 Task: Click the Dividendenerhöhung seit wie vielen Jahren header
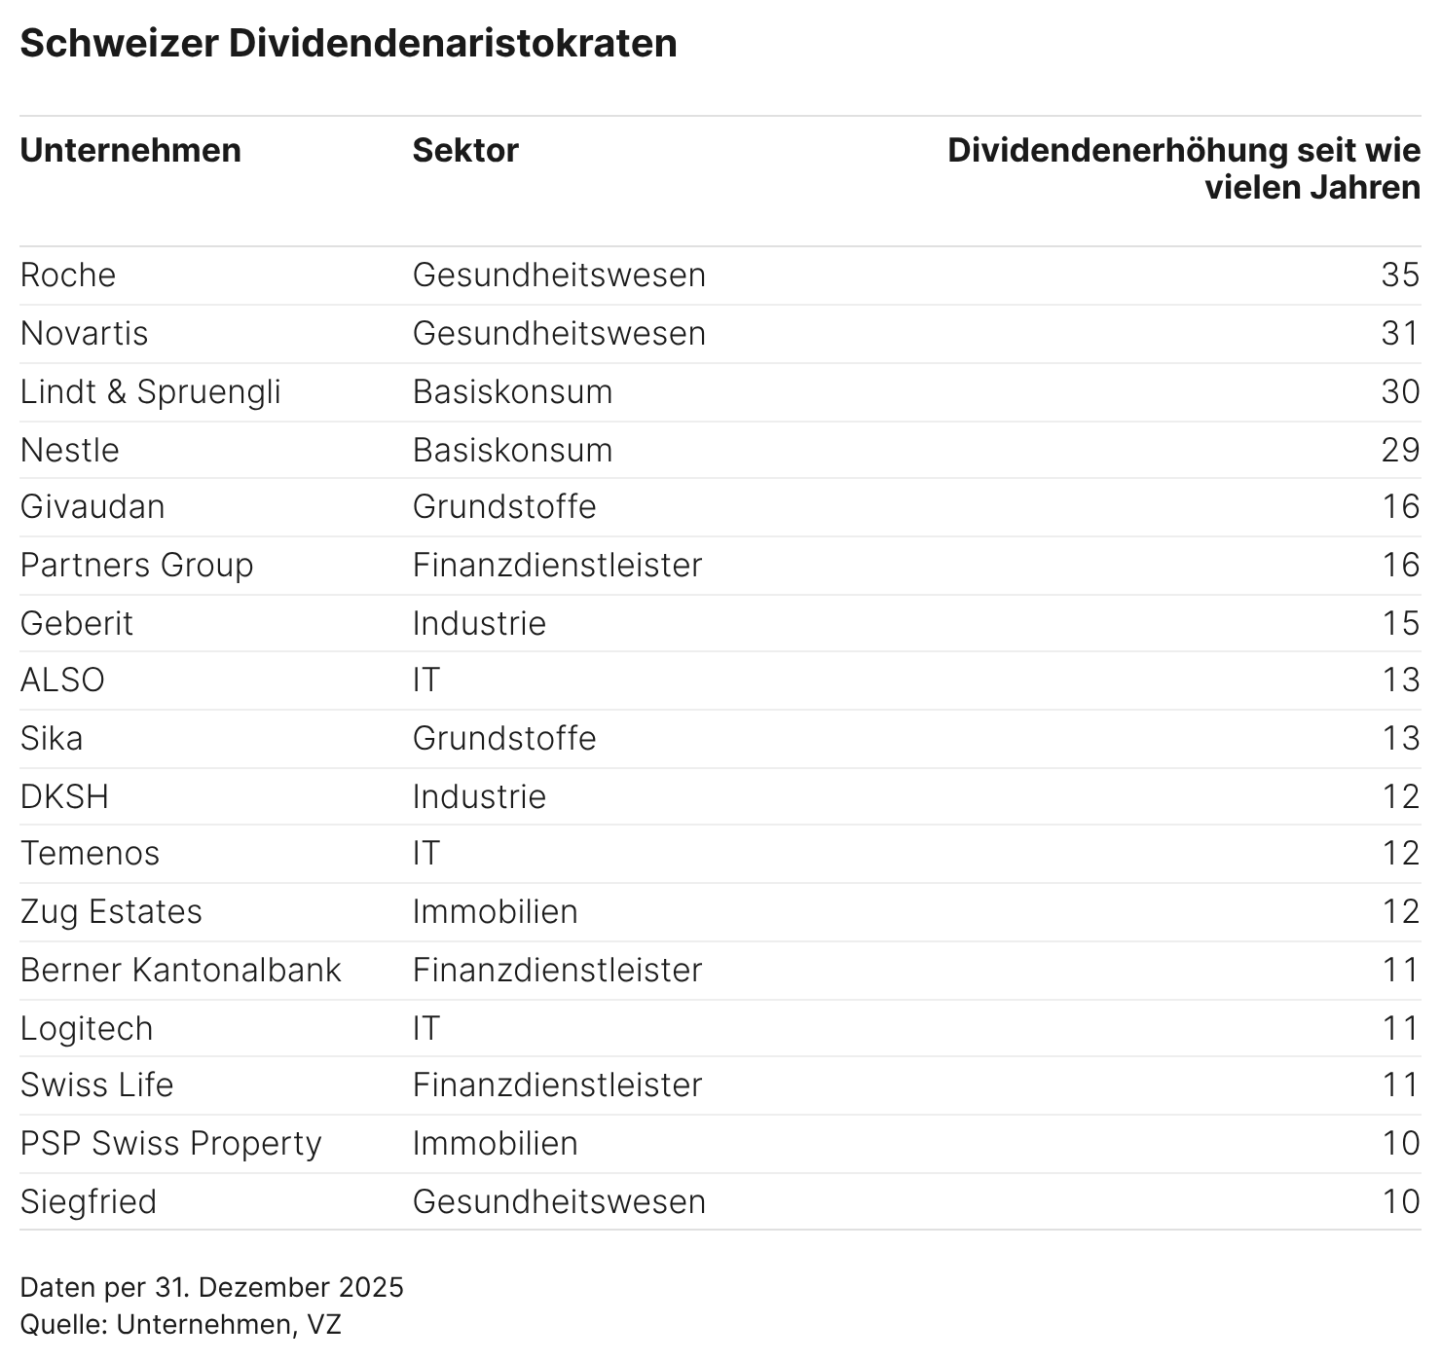tap(1184, 168)
